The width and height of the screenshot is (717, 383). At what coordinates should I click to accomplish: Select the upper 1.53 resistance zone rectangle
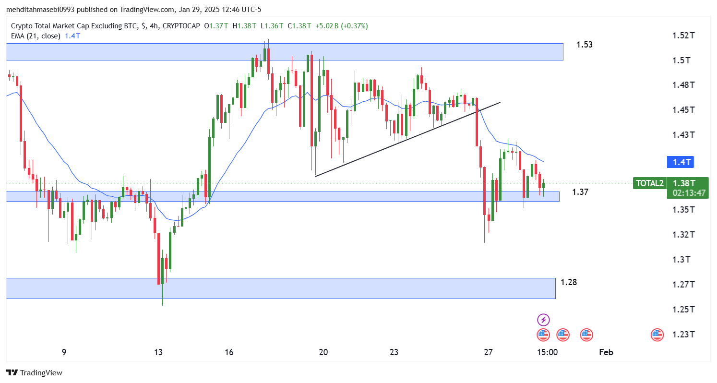[285, 51]
